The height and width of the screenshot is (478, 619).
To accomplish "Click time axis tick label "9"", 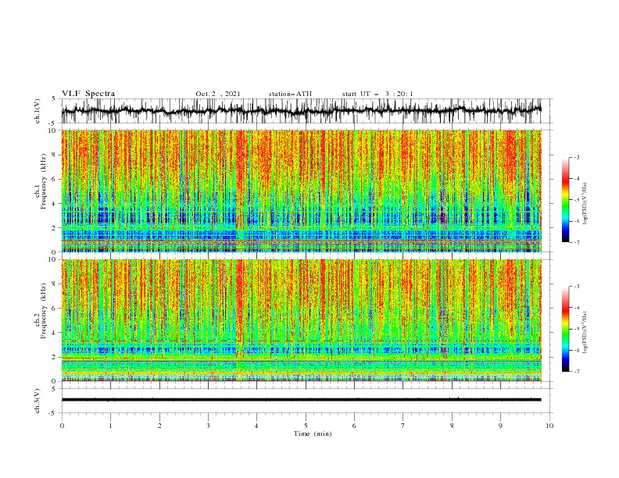I will coord(500,426).
